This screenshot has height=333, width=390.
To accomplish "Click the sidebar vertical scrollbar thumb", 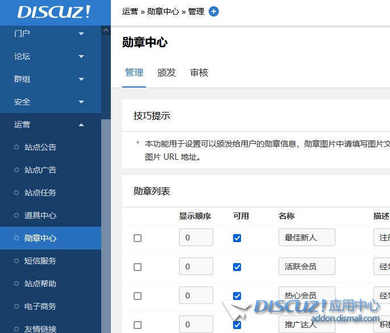I will click(x=106, y=227).
